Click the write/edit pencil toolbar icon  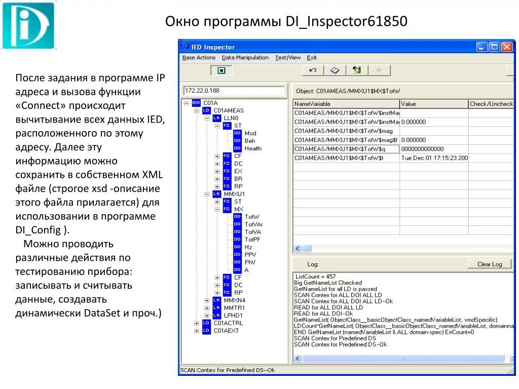[x=356, y=70]
